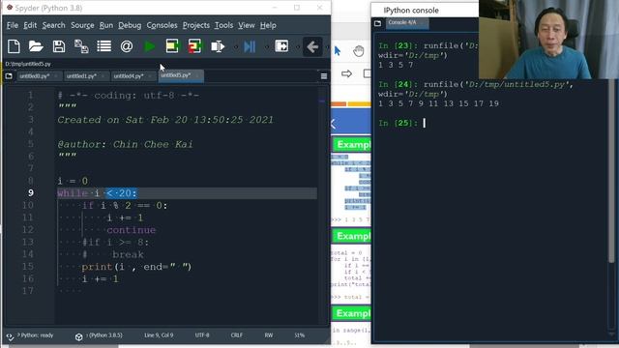Click 'i = 0' on line 8
This screenshot has height=348, width=619.
pyautogui.click(x=73, y=181)
